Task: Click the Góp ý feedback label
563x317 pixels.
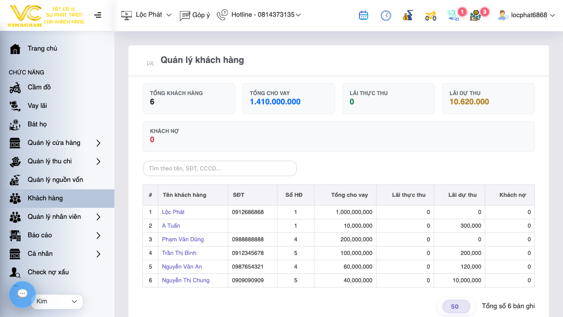Action: point(201,15)
